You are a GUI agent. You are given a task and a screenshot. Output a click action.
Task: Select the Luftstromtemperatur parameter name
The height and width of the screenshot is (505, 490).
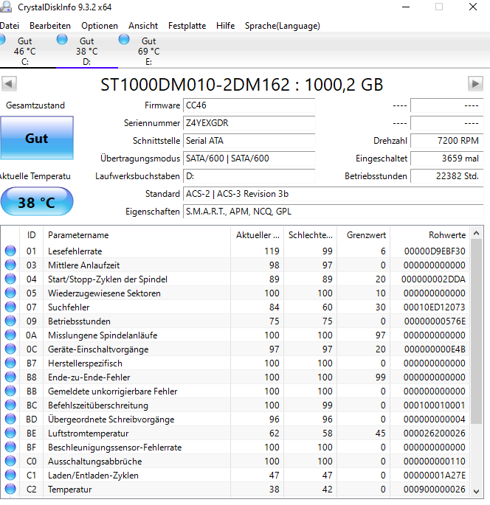pyautogui.click(x=89, y=433)
